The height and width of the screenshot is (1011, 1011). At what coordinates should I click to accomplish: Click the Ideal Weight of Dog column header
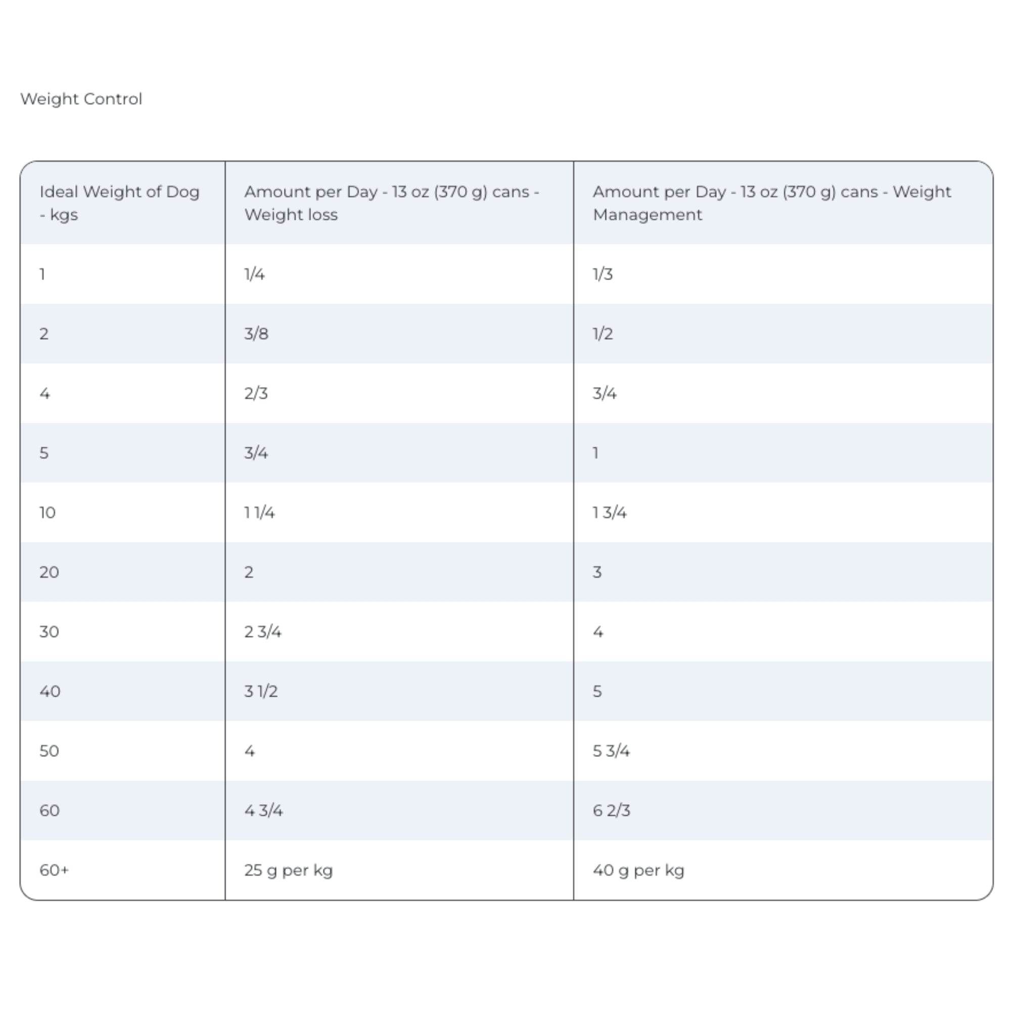(x=119, y=203)
